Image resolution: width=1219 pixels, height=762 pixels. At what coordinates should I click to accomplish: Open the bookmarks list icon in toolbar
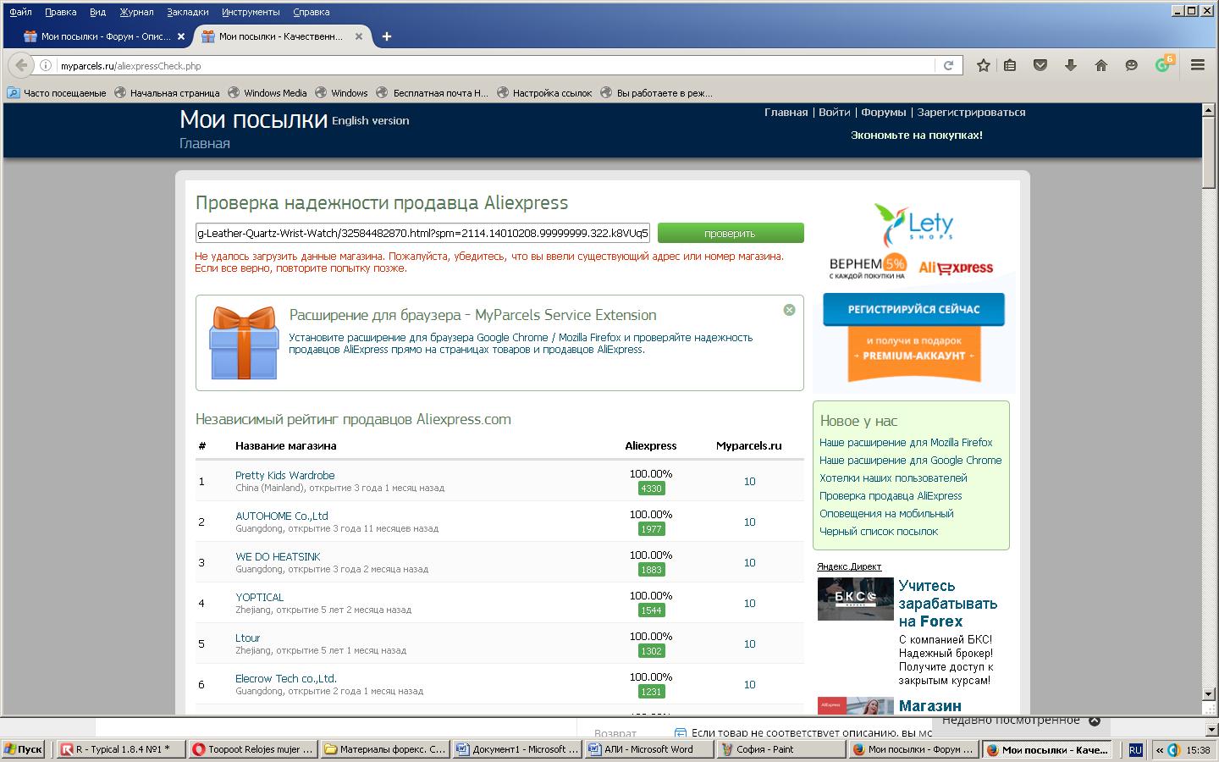1010,65
